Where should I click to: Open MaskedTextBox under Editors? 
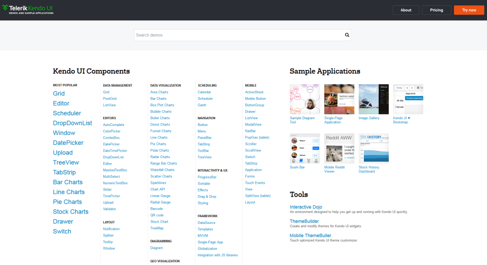[x=115, y=170]
